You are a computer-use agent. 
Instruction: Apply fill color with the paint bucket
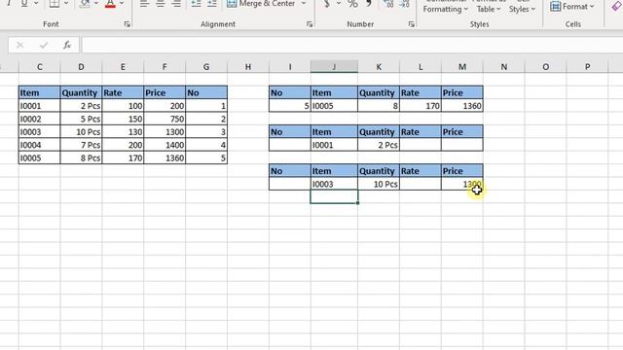(x=85, y=4)
